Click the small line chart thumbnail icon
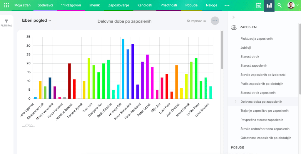Image resolution: width=301 pixels, height=154 pixels. point(28,125)
